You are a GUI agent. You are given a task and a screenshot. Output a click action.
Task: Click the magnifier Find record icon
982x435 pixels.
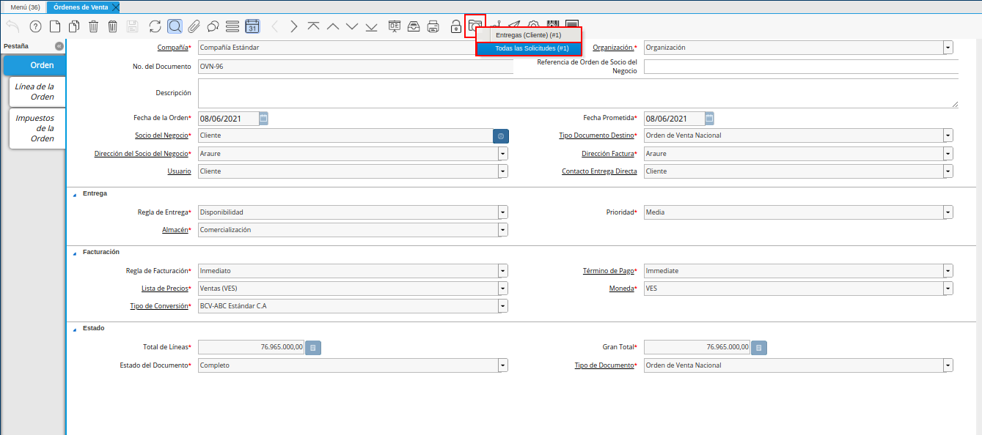(175, 26)
